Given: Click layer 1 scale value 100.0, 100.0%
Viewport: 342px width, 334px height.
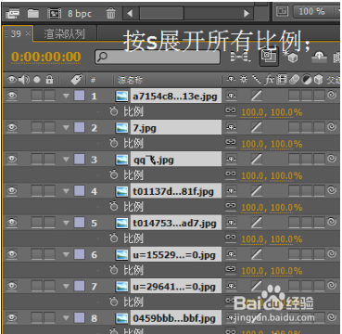Looking at the screenshot, I should (x=272, y=113).
